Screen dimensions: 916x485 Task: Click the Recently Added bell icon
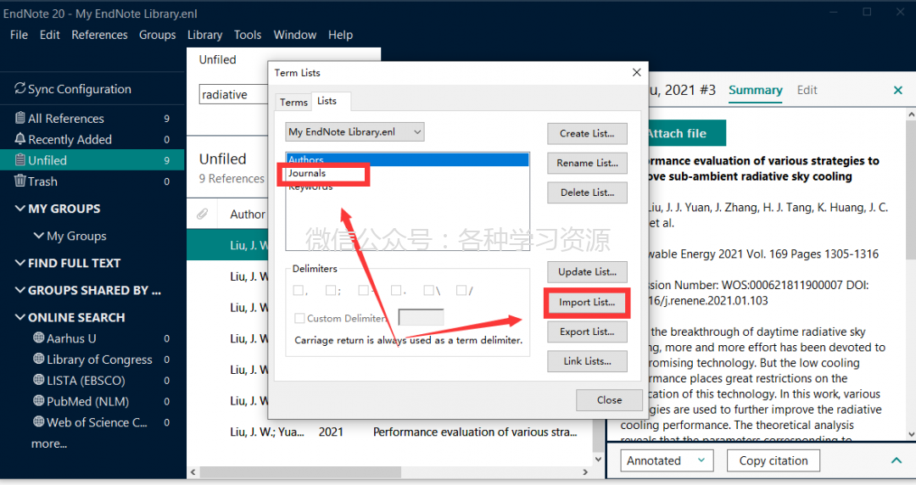[x=20, y=138]
